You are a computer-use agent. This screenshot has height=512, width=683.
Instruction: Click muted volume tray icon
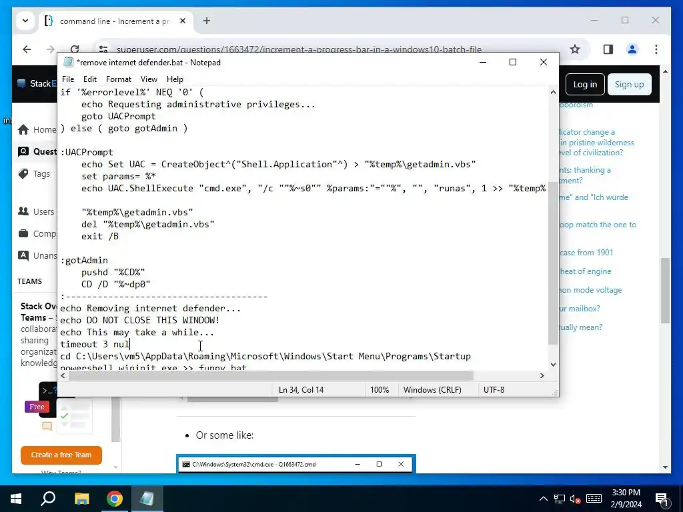coord(575,499)
